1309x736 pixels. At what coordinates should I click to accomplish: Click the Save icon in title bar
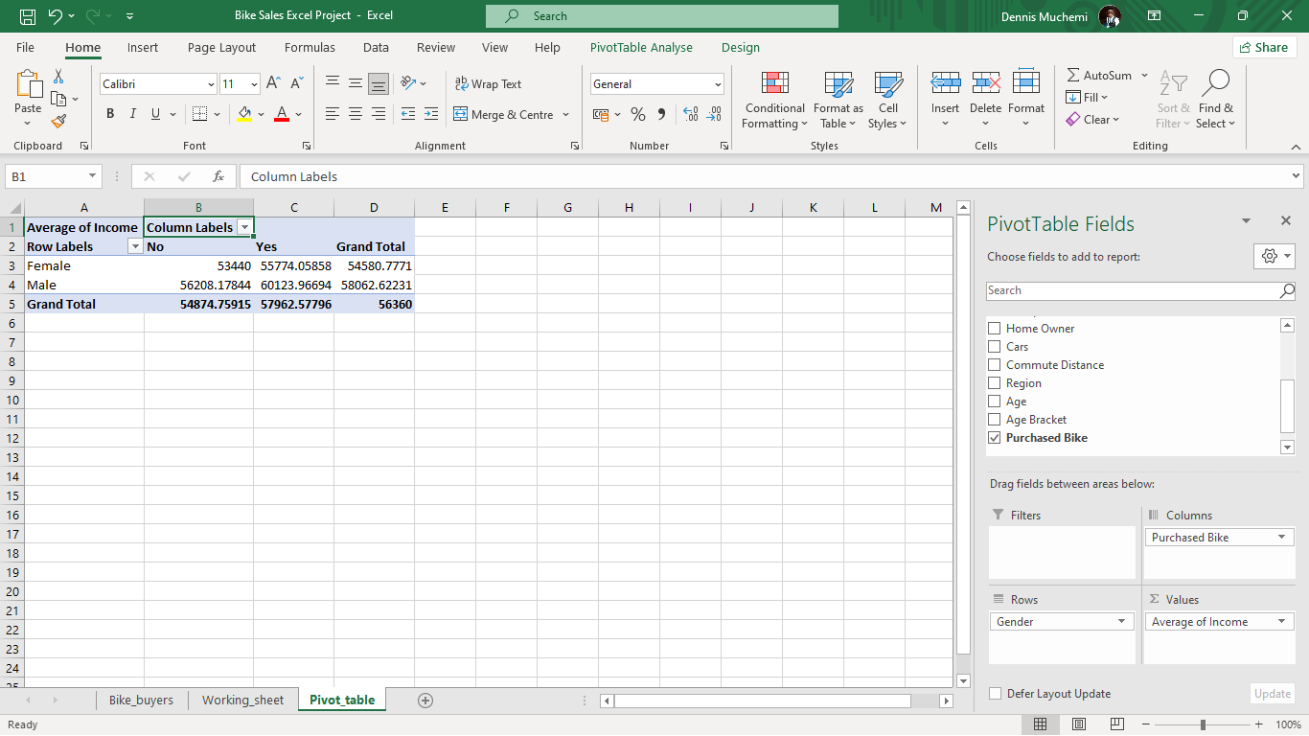coord(28,16)
